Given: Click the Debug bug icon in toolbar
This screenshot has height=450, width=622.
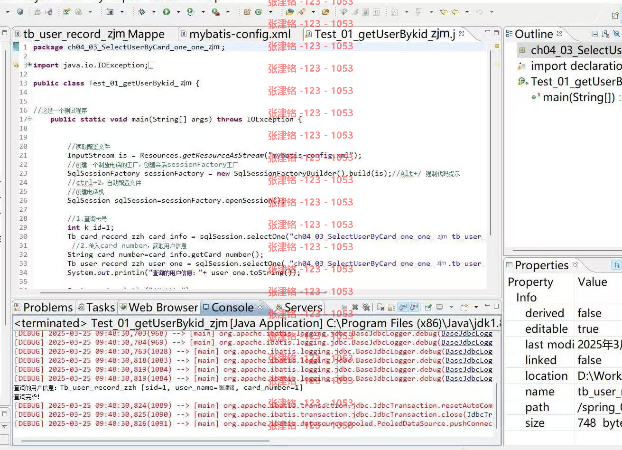Looking at the screenshot, I should (x=141, y=12).
